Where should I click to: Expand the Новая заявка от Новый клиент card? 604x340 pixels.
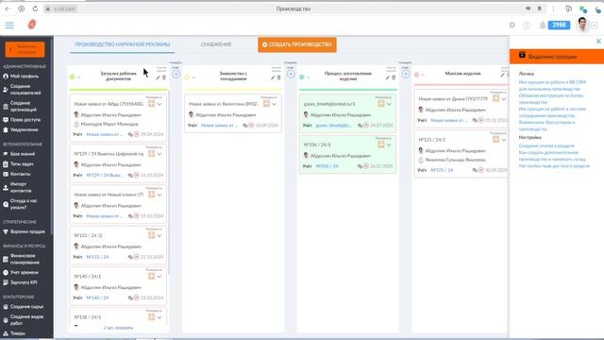coord(159,195)
